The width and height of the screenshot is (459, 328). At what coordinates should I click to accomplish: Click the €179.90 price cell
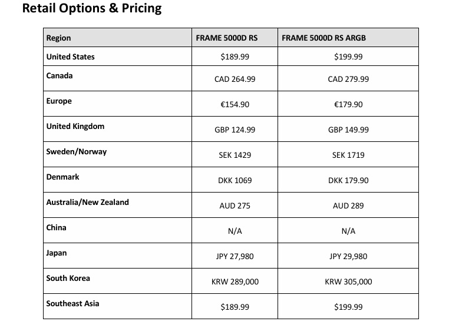pos(348,104)
